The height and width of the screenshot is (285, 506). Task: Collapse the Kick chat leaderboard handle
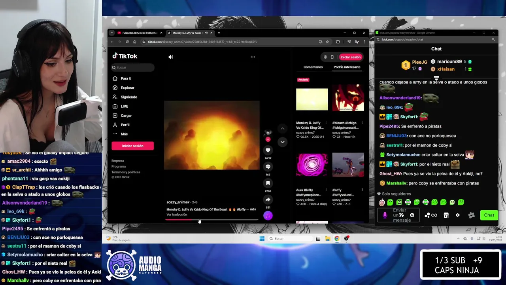(436, 78)
